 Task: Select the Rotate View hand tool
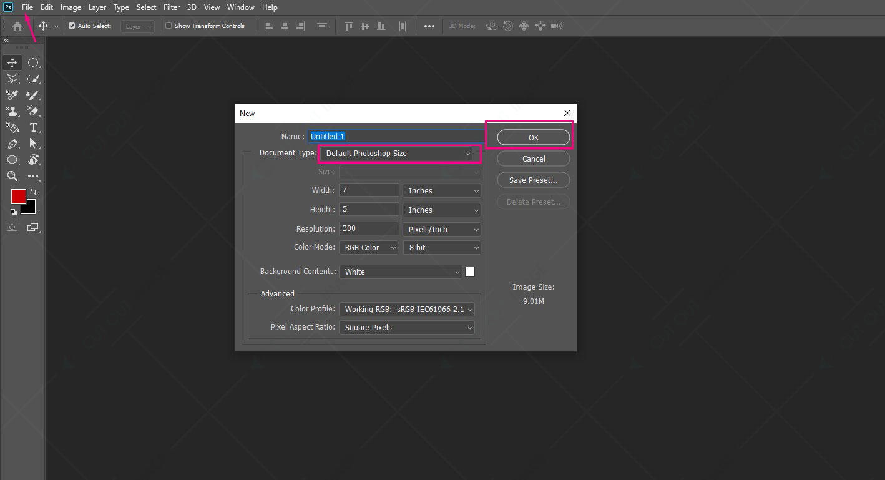[33, 160]
